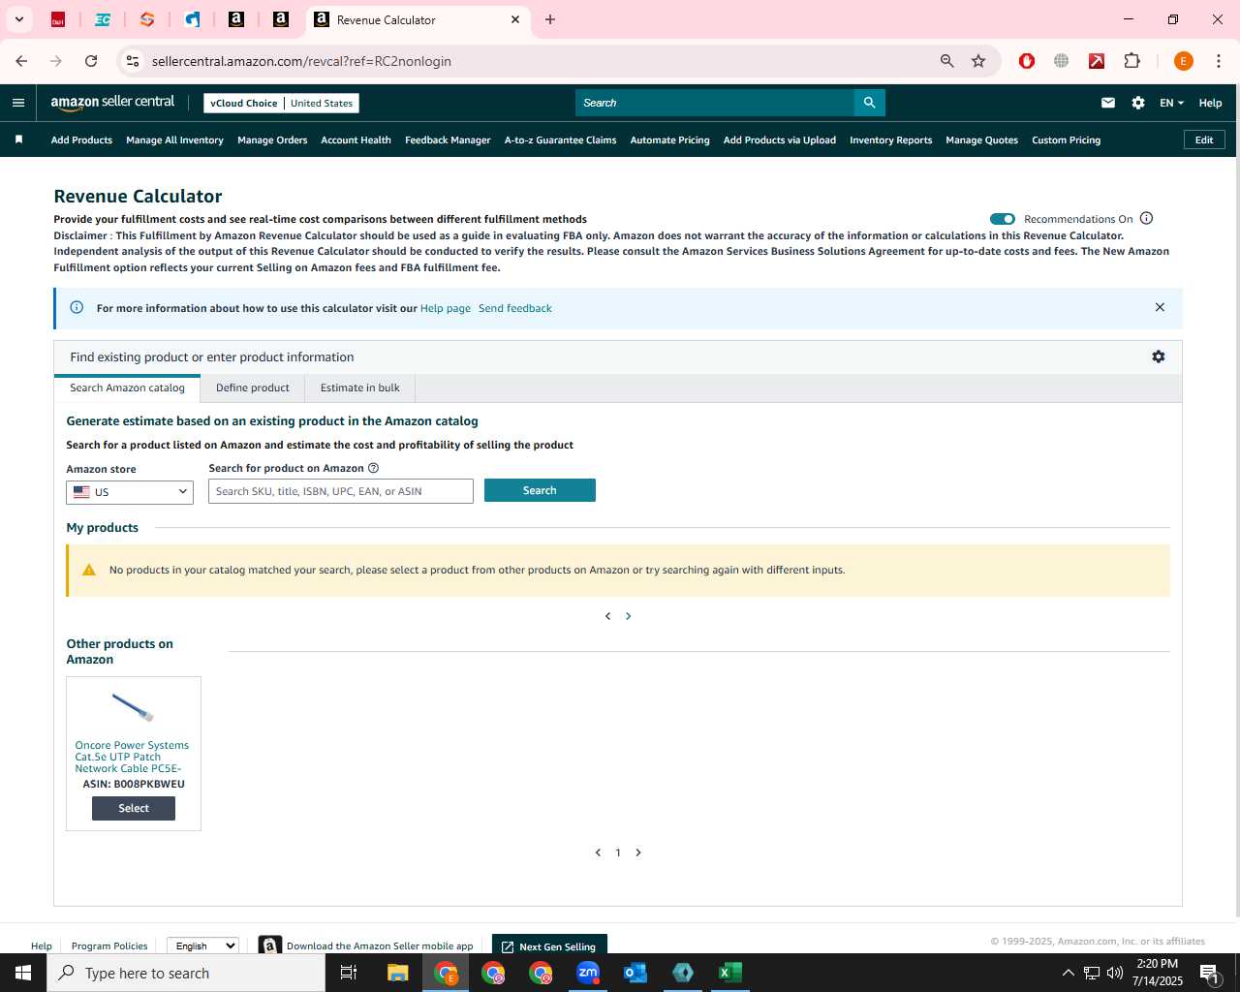Open Seller Central settings gear
Screen dimensions: 1240x992
click(x=1138, y=103)
